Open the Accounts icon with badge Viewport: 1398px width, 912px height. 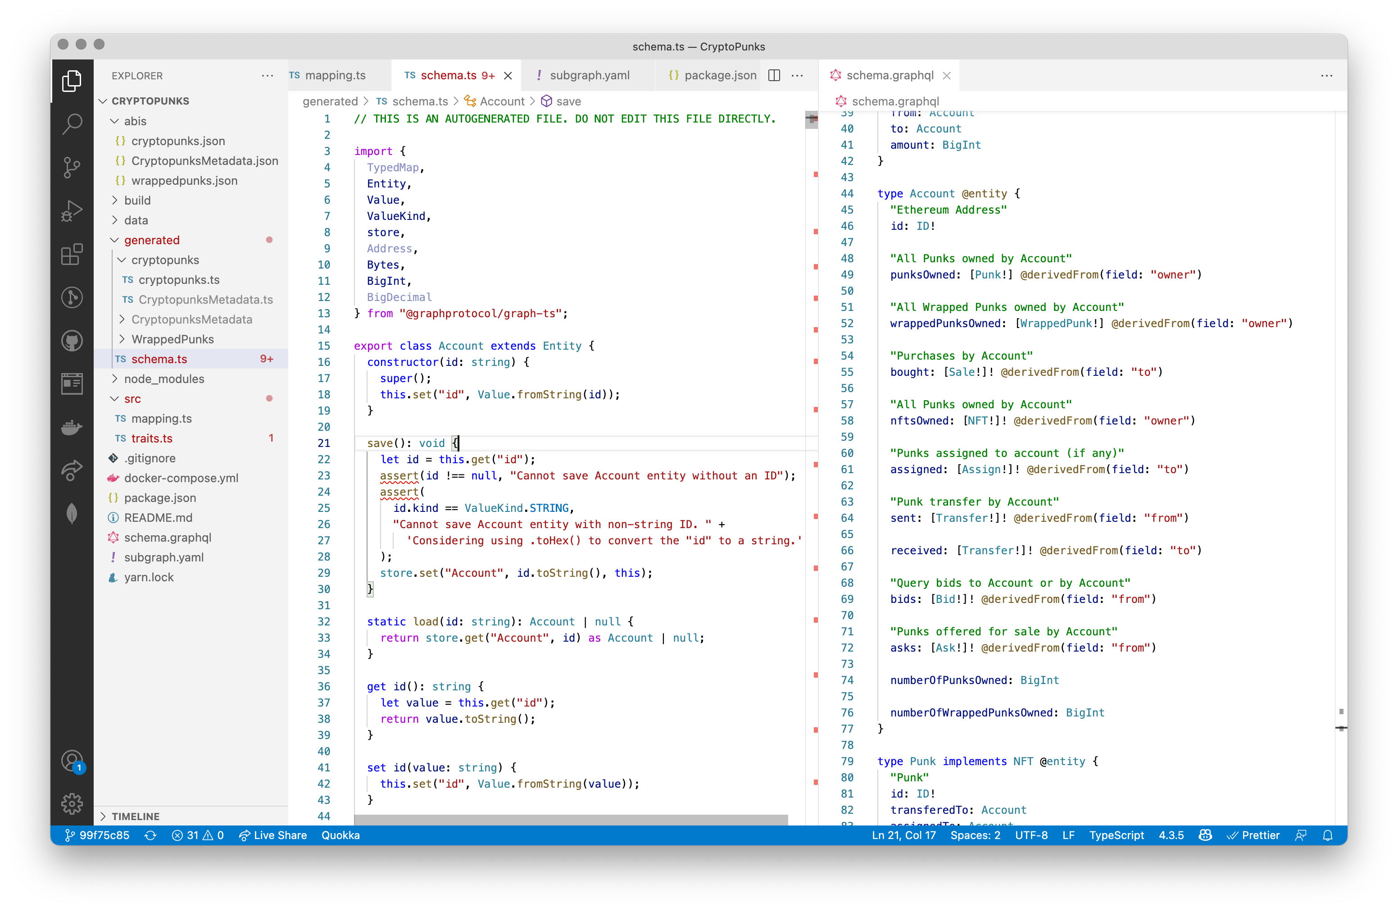[72, 761]
